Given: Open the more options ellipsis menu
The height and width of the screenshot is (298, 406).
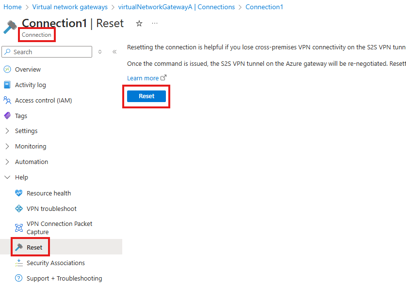Looking at the screenshot, I should point(155,23).
